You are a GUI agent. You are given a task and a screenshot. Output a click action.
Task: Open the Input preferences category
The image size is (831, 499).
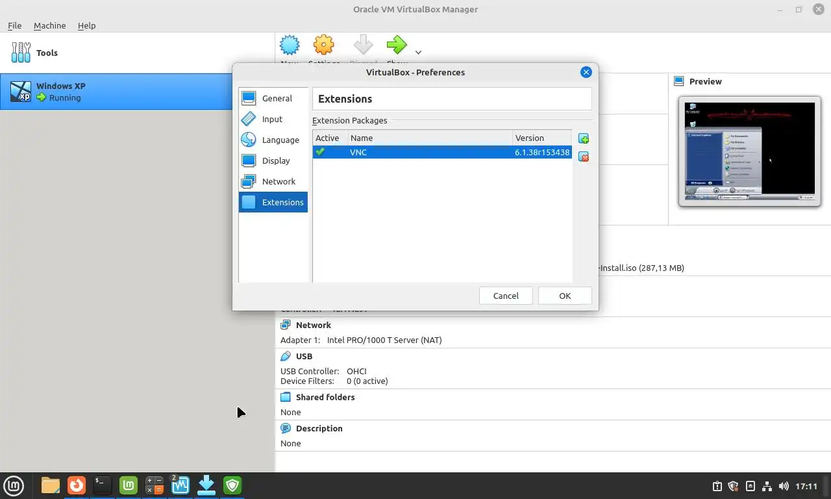[273, 119]
